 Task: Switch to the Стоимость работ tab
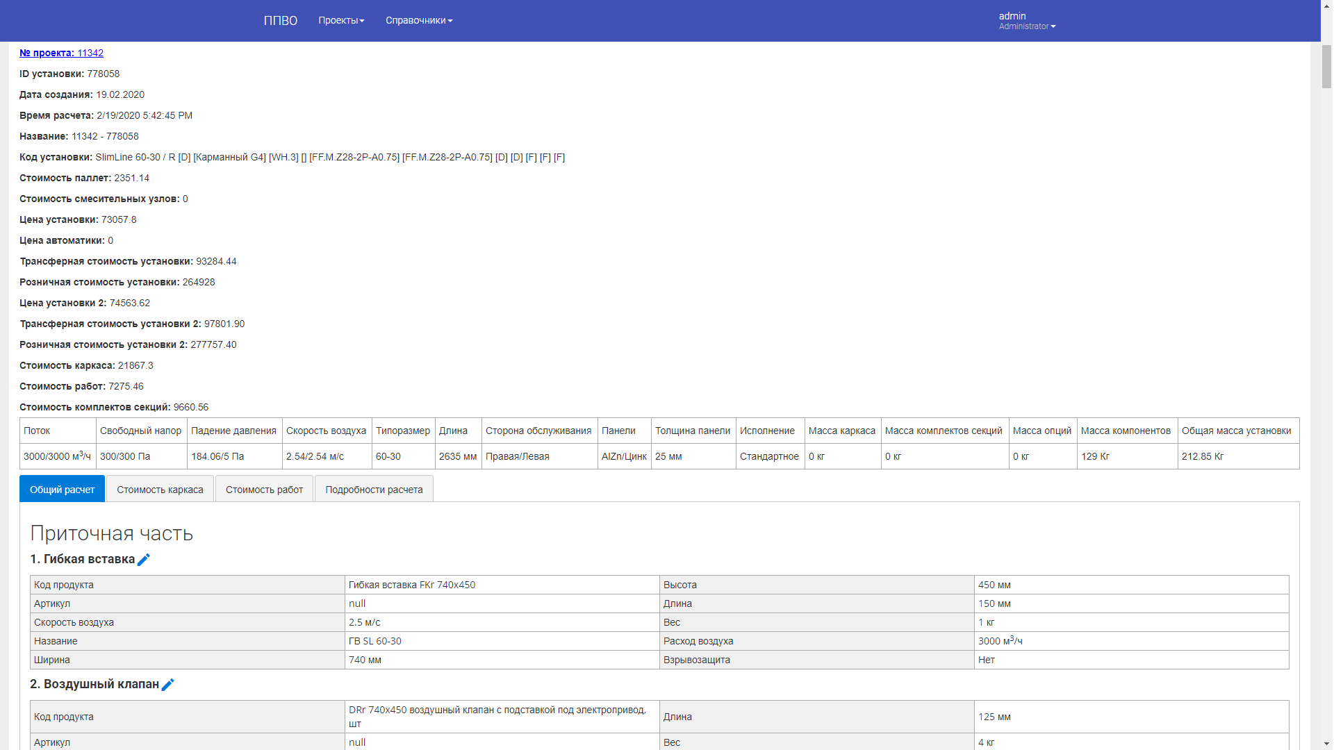pyautogui.click(x=264, y=490)
